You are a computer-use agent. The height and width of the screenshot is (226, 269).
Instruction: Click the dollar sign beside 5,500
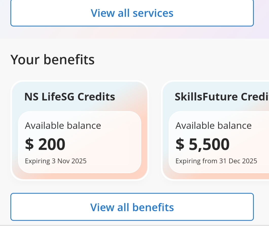pos(180,144)
